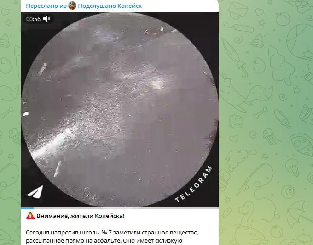Click the line рассыпанное прямо на асфальте

click(x=73, y=241)
